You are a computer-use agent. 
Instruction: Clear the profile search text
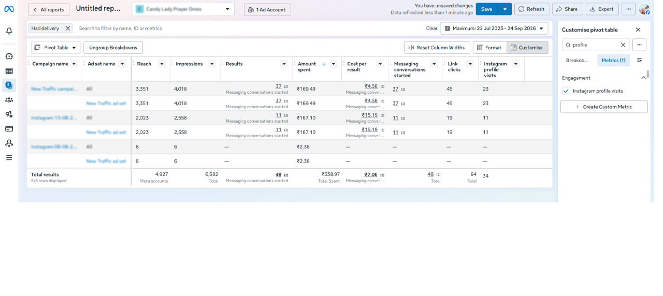(x=623, y=45)
